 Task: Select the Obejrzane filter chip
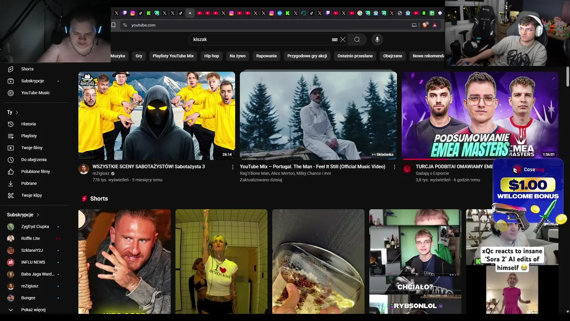(393, 56)
